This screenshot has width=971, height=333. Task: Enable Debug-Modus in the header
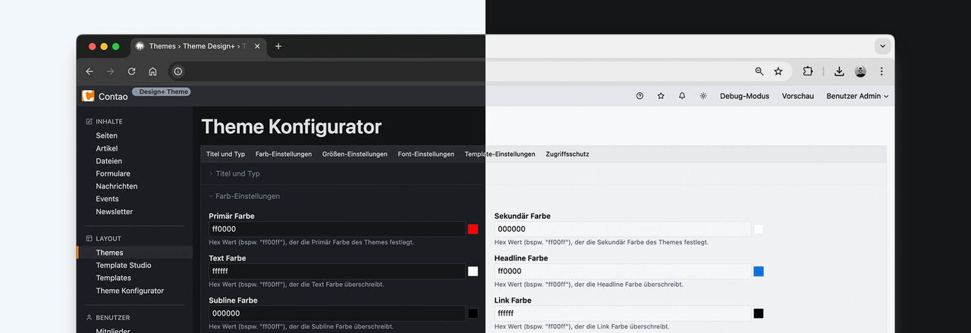(x=744, y=96)
